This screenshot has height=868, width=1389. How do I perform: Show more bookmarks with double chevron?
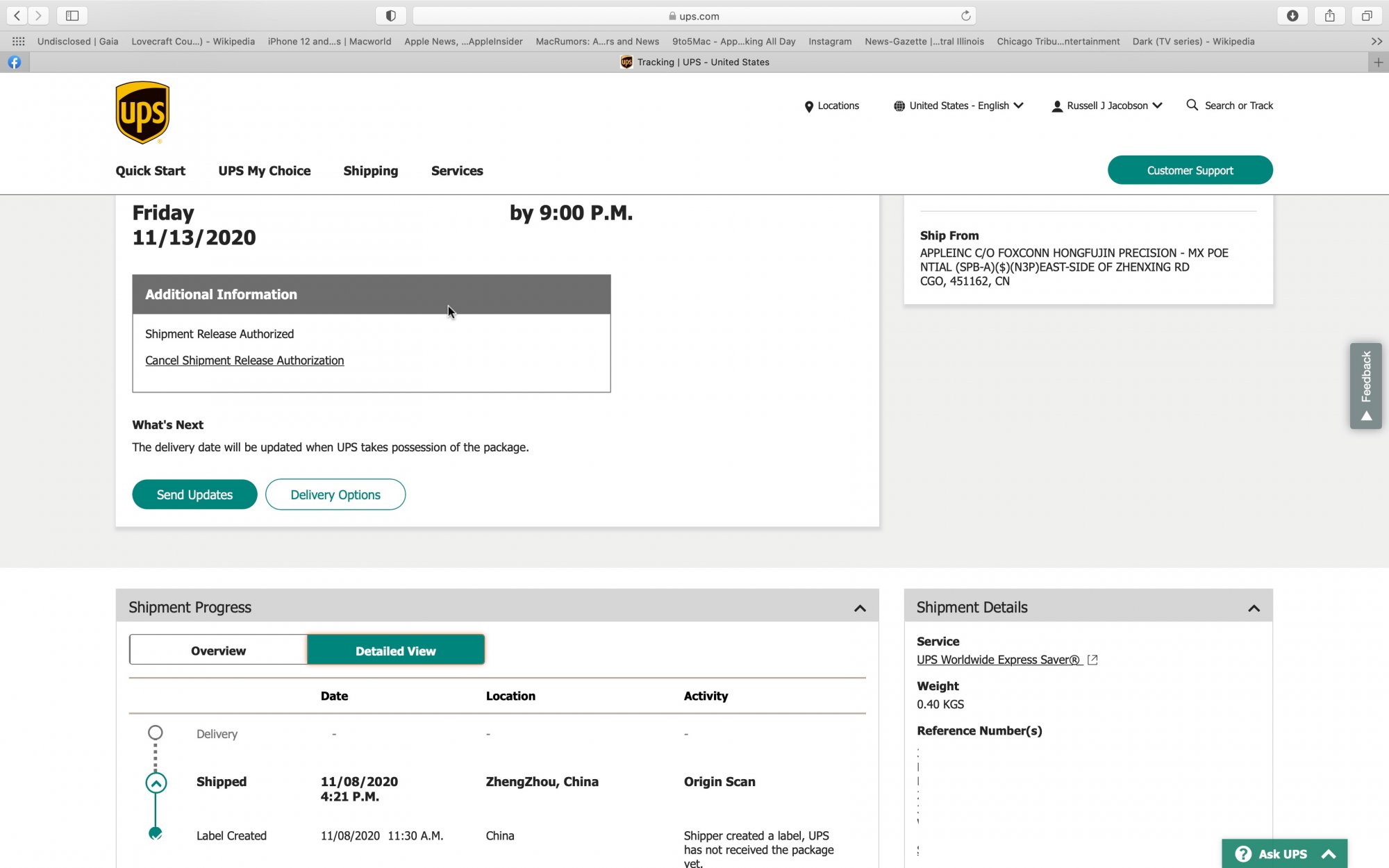(x=1376, y=42)
